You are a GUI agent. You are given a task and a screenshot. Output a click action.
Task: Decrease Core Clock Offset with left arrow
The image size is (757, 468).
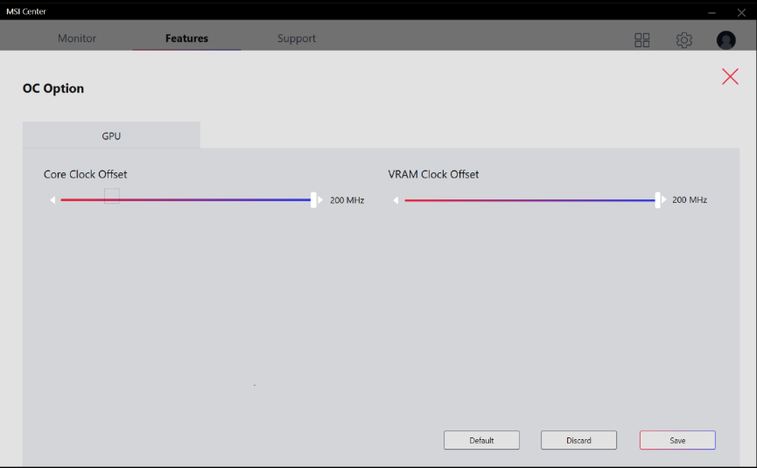tap(53, 200)
